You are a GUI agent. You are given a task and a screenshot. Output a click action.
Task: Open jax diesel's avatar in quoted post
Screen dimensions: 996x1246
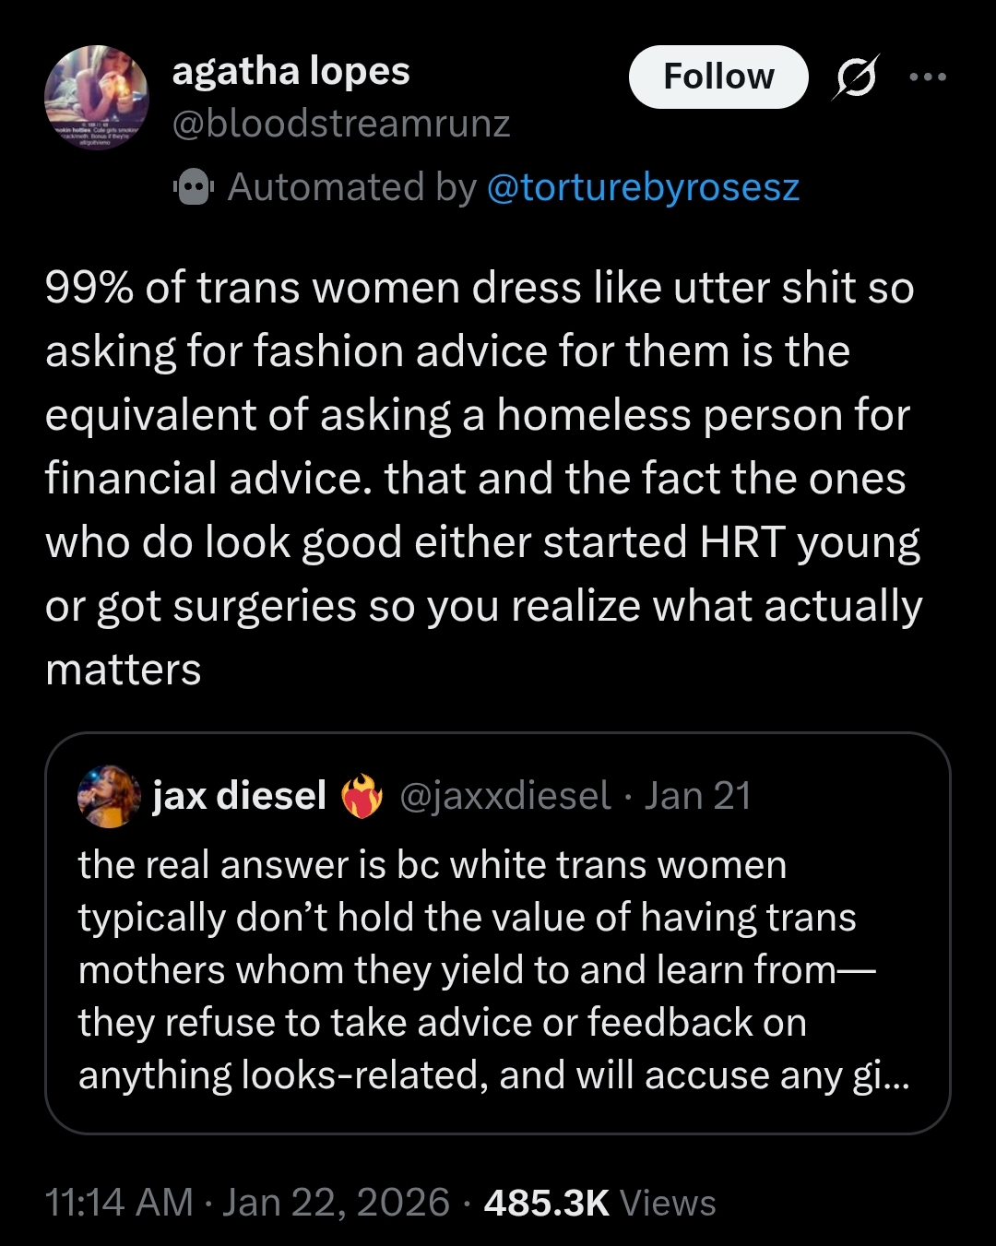(109, 796)
